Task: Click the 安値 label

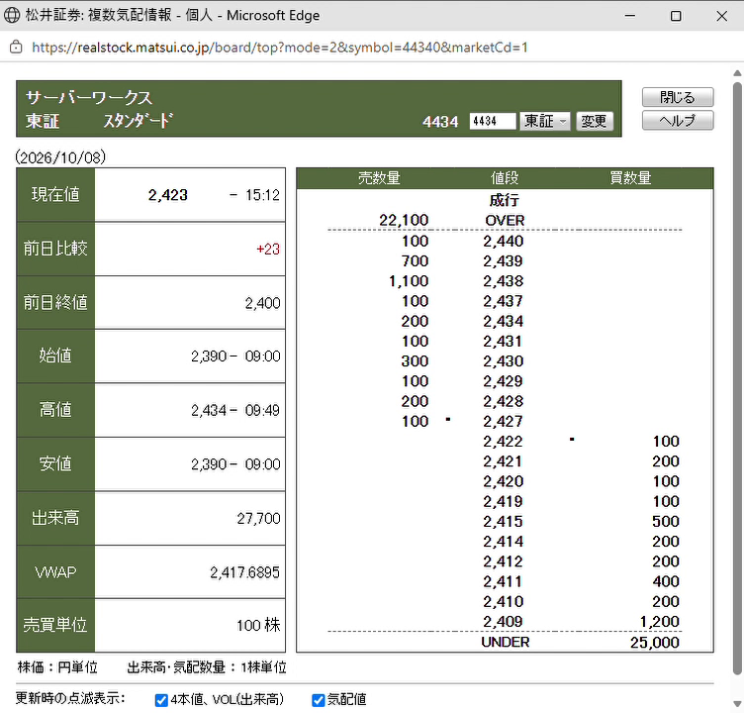Action: click(x=55, y=464)
